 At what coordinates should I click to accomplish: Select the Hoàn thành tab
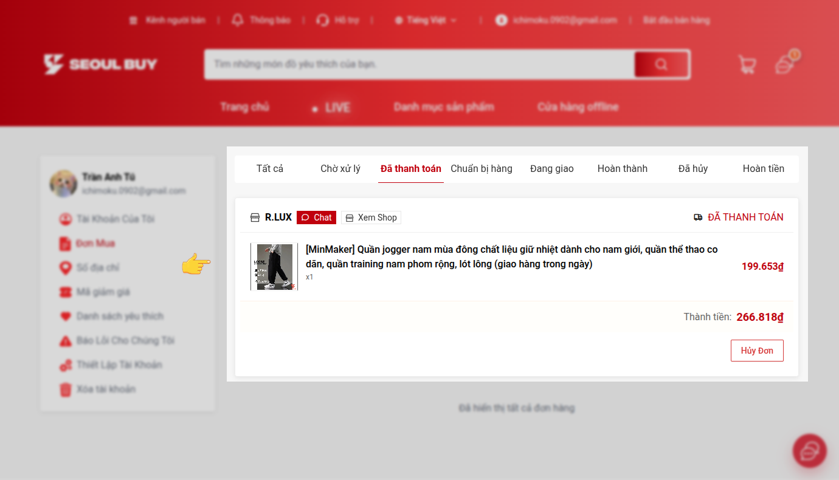622,168
